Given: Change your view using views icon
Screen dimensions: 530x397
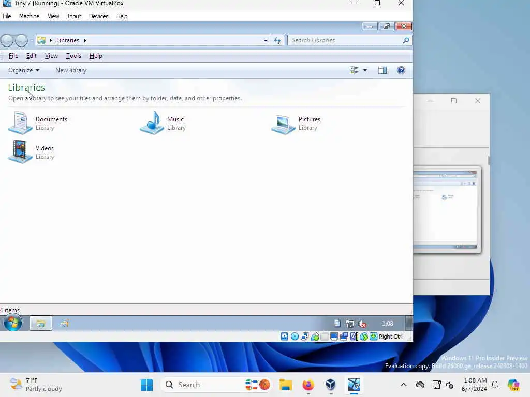Looking at the screenshot, I should click(354, 70).
